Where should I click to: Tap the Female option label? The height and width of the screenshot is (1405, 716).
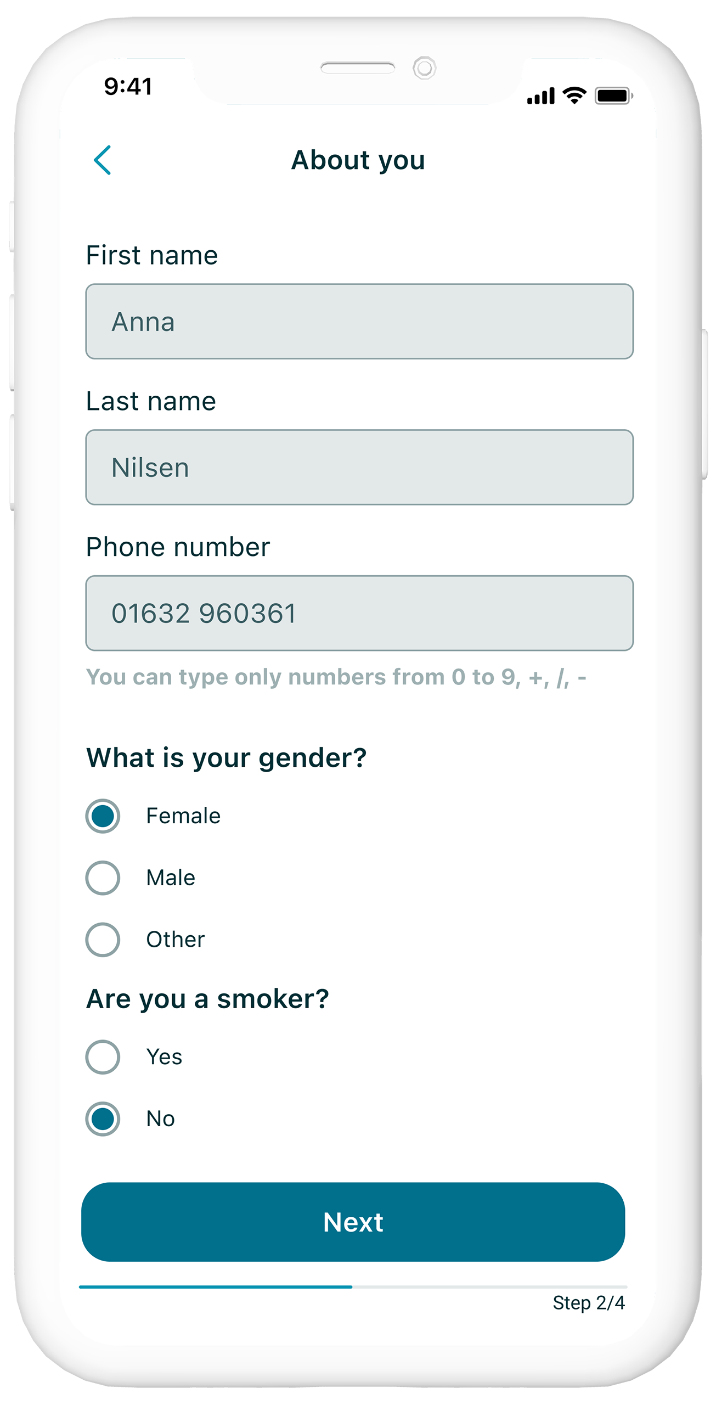183,816
